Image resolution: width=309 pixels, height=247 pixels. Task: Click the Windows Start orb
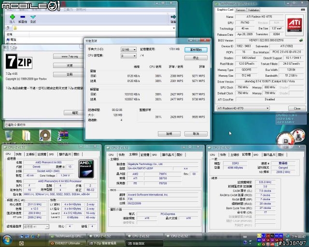(7, 240)
